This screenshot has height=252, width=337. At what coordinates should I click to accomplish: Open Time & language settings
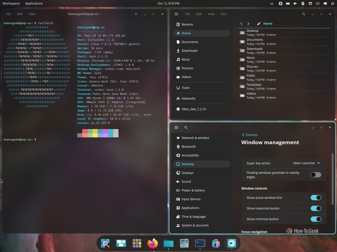pyautogui.click(x=202, y=216)
